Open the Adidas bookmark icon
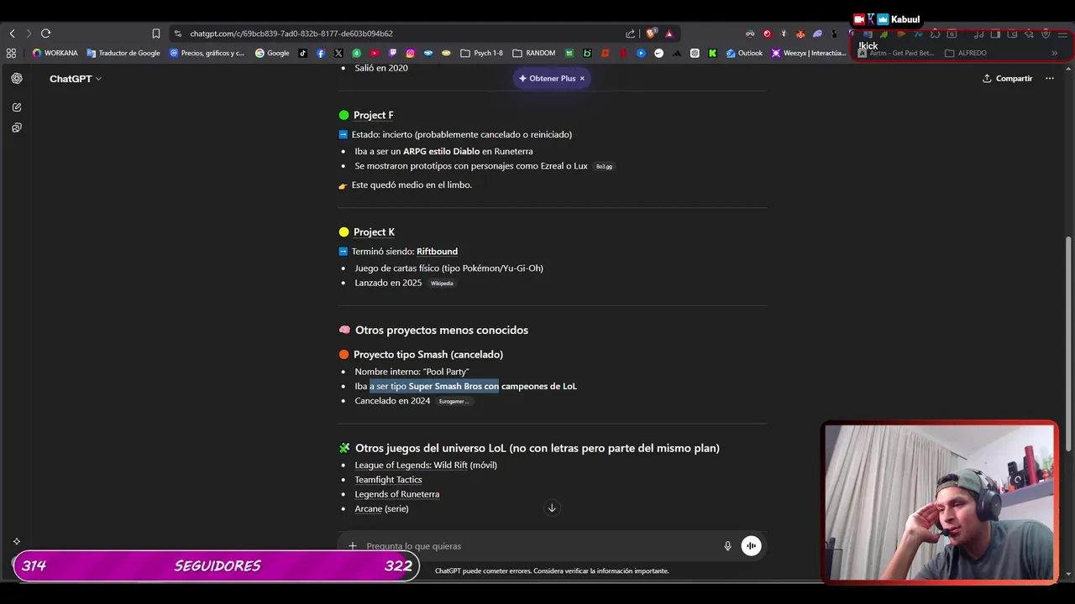This screenshot has height=604, width=1075. pos(676,53)
